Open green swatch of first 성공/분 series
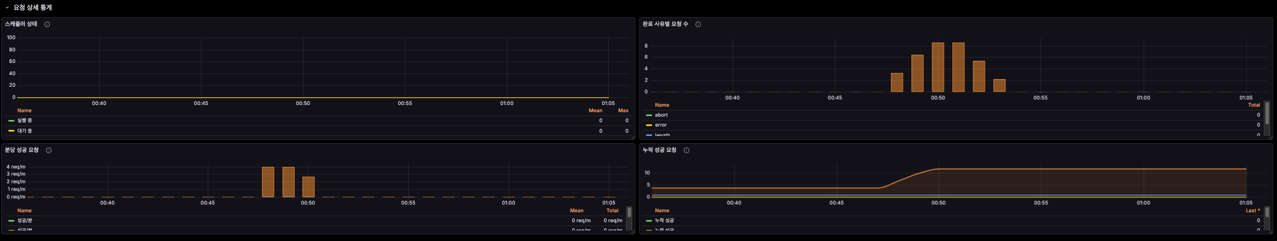 pyautogui.click(x=11, y=221)
